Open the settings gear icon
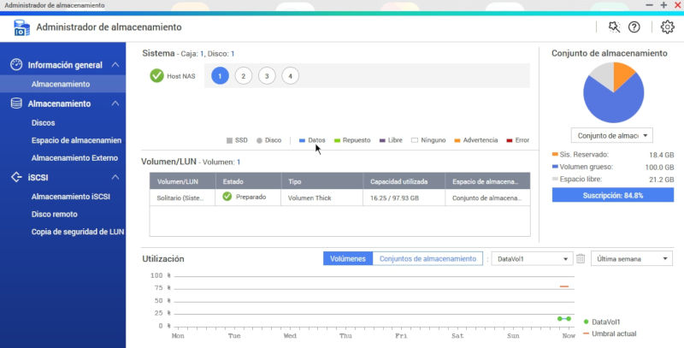Viewport: 684px width, 348px height. click(x=667, y=27)
